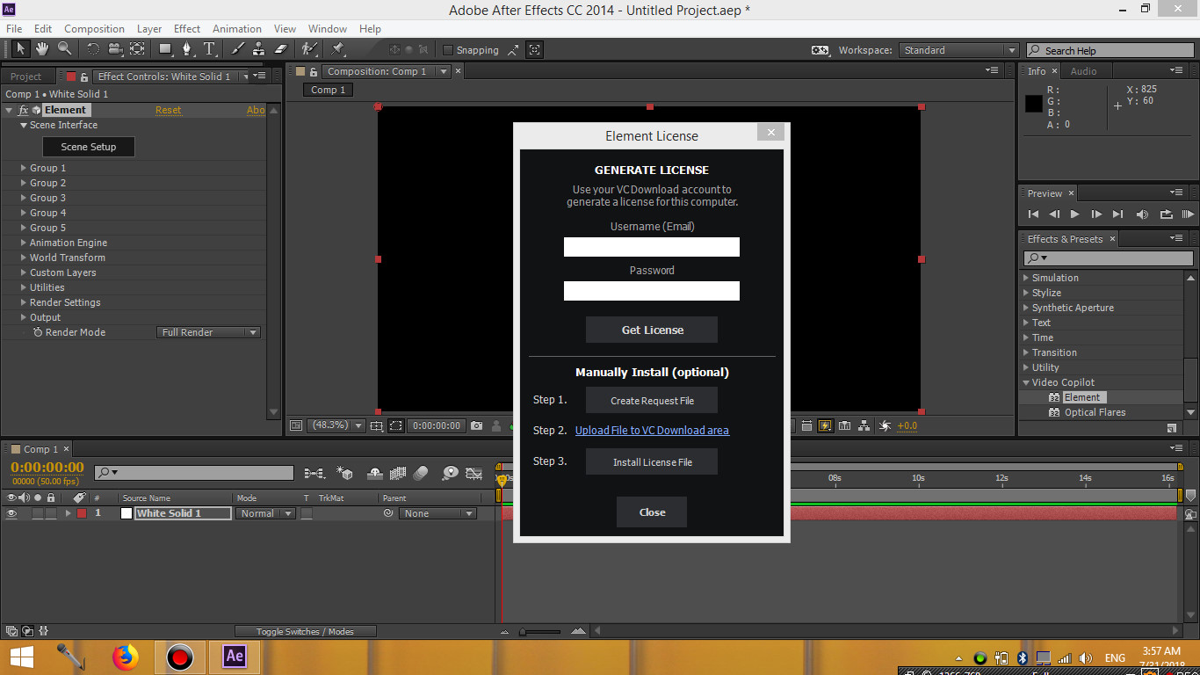Select the Zoom magnifier tool
The image size is (1200, 675).
click(64, 49)
